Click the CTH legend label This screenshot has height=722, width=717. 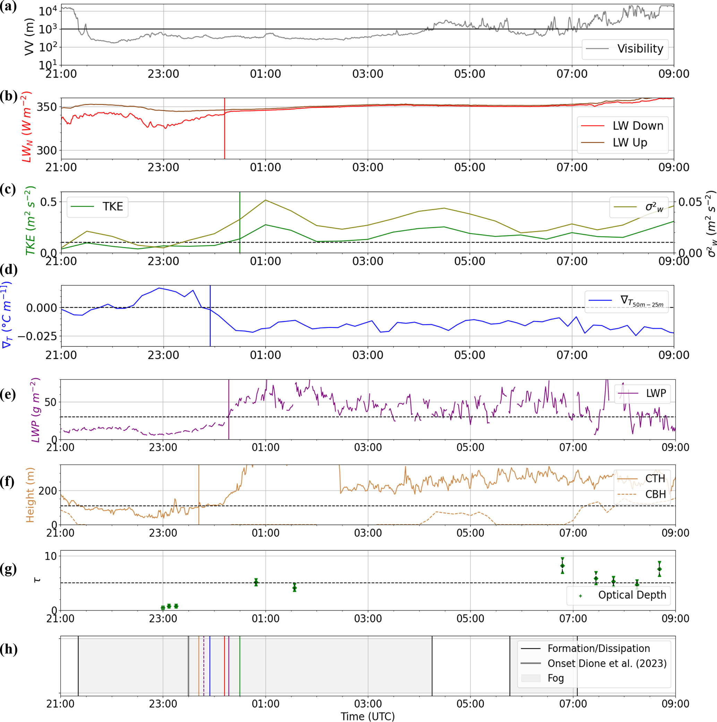point(655,478)
